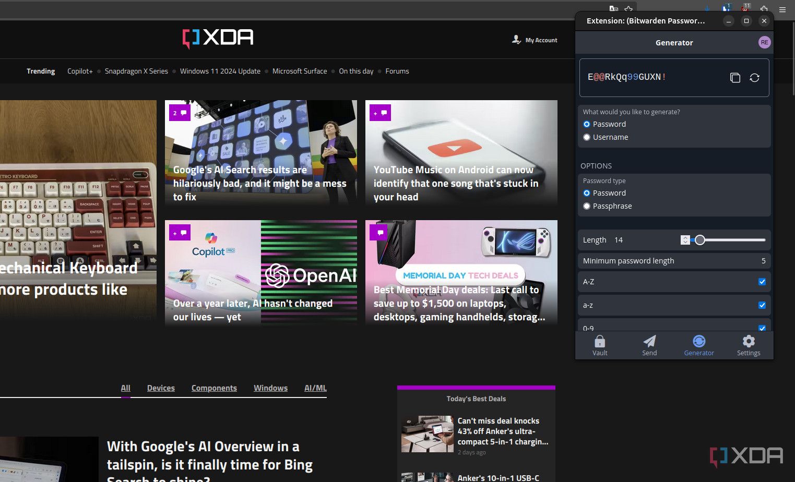The width and height of the screenshot is (795, 482).
Task: Click the Minimum password length value
Action: tap(764, 261)
